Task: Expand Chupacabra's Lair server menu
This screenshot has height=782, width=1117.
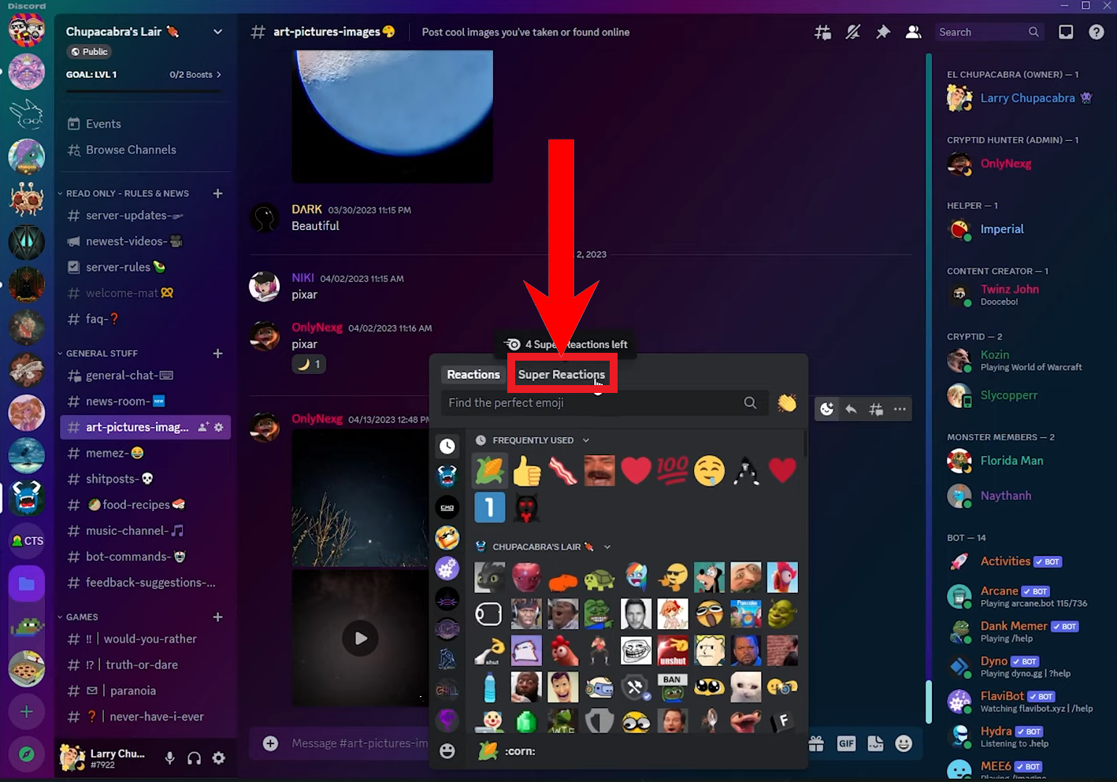Action: point(217,32)
